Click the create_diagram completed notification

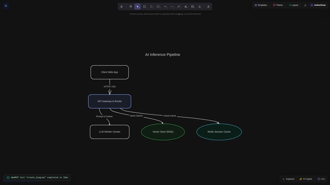[x=37, y=177]
